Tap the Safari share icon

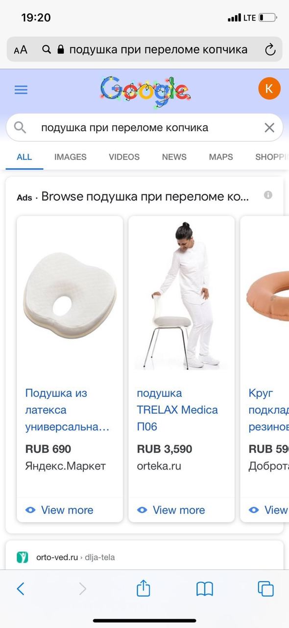coord(143,588)
